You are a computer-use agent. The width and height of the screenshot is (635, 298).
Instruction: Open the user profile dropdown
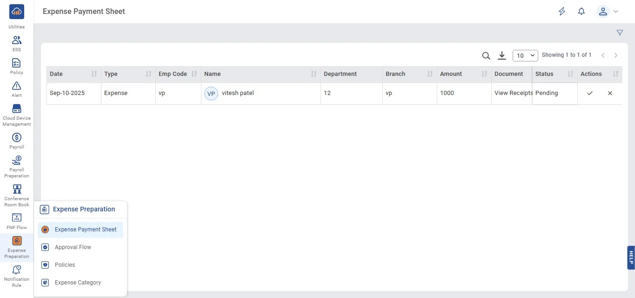coord(608,12)
